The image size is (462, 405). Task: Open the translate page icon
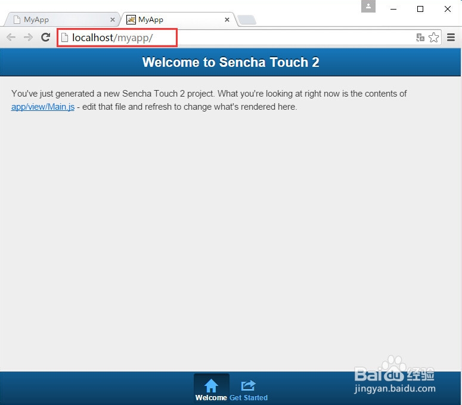pos(420,38)
